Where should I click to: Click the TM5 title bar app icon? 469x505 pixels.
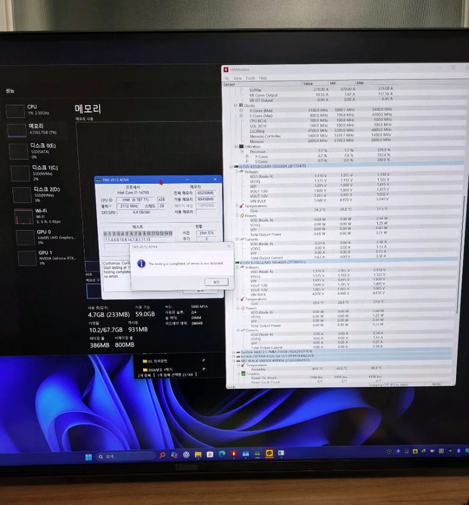click(98, 180)
